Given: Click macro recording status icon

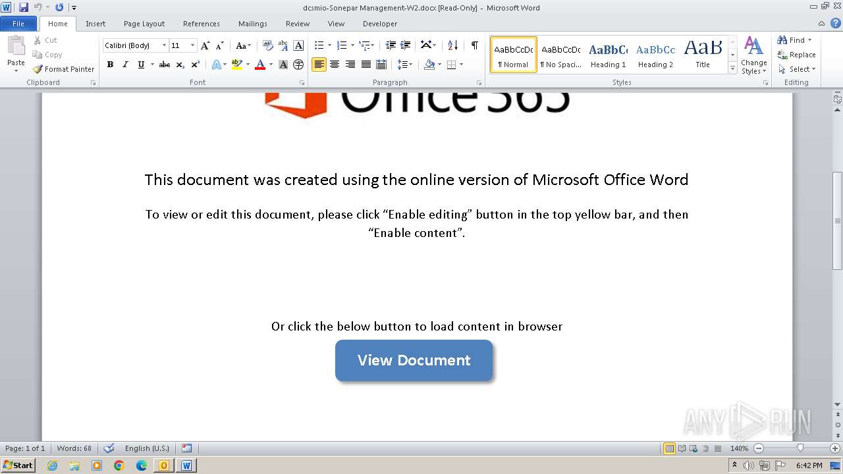Looking at the screenshot, I should pyautogui.click(x=187, y=448).
